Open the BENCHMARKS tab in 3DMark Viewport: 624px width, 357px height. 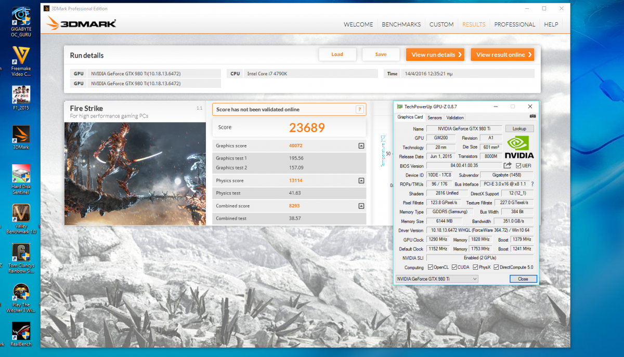coord(401,24)
